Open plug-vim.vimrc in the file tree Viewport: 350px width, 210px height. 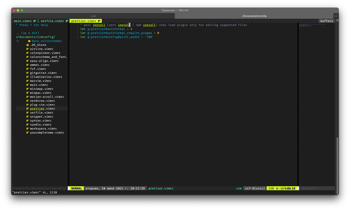tap(43, 105)
